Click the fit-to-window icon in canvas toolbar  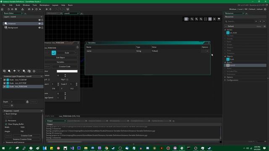206,19
